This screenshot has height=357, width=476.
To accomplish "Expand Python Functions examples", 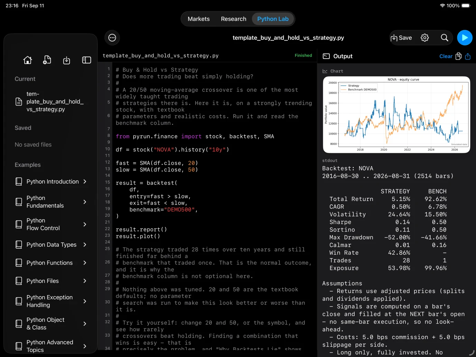I will 51,263.
